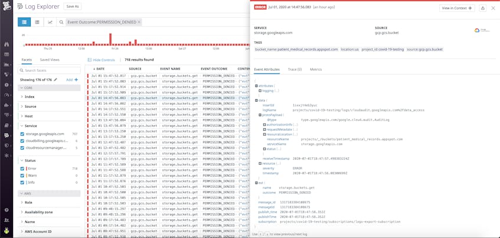Viewport: 500px width, 238px height.
Task: Collapse the protoPayload JSON node
Action: click(x=260, y=115)
